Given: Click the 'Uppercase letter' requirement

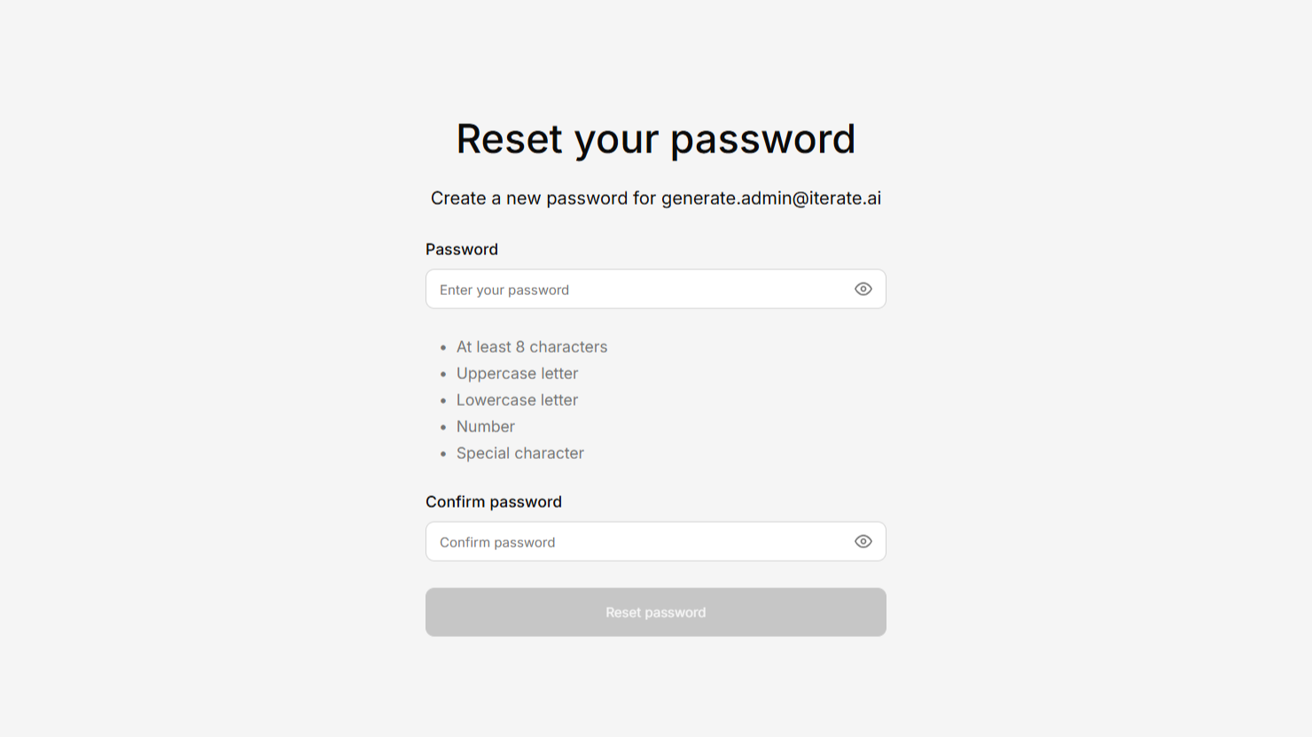Looking at the screenshot, I should (517, 374).
